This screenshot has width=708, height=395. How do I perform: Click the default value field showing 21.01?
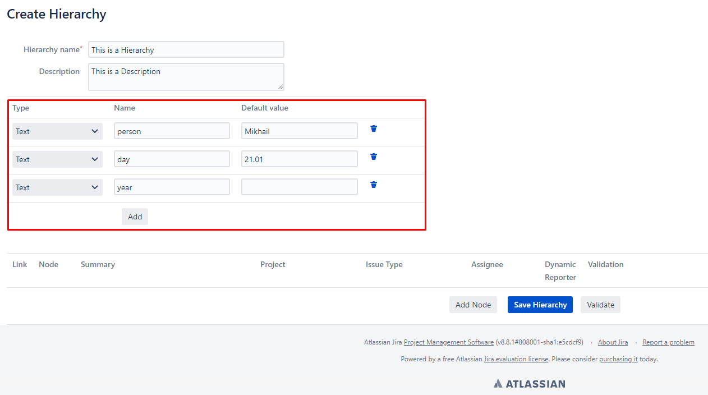pyautogui.click(x=299, y=159)
